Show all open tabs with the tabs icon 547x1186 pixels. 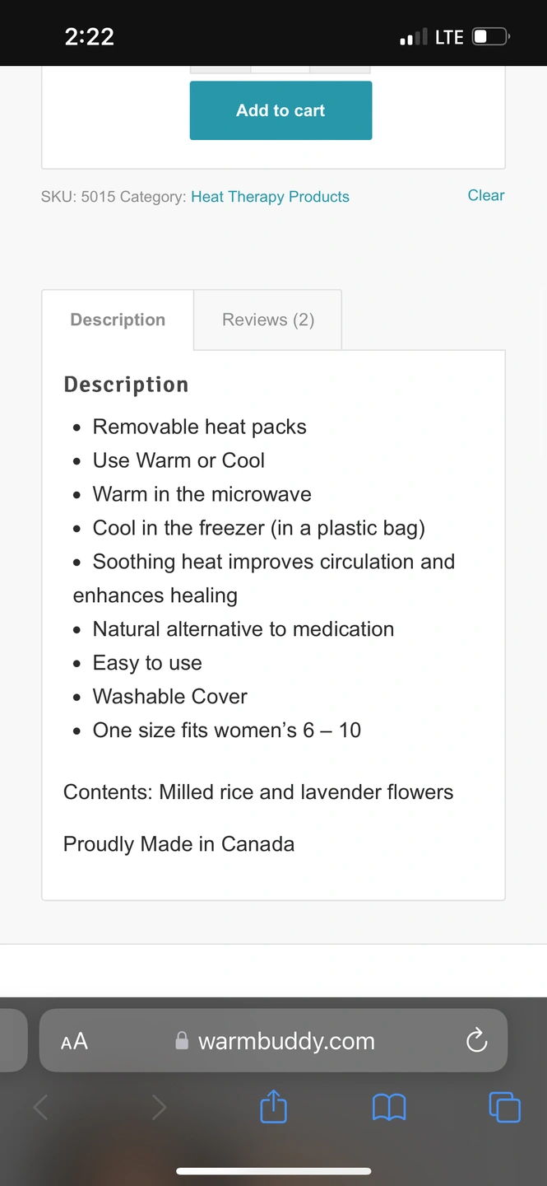504,1107
